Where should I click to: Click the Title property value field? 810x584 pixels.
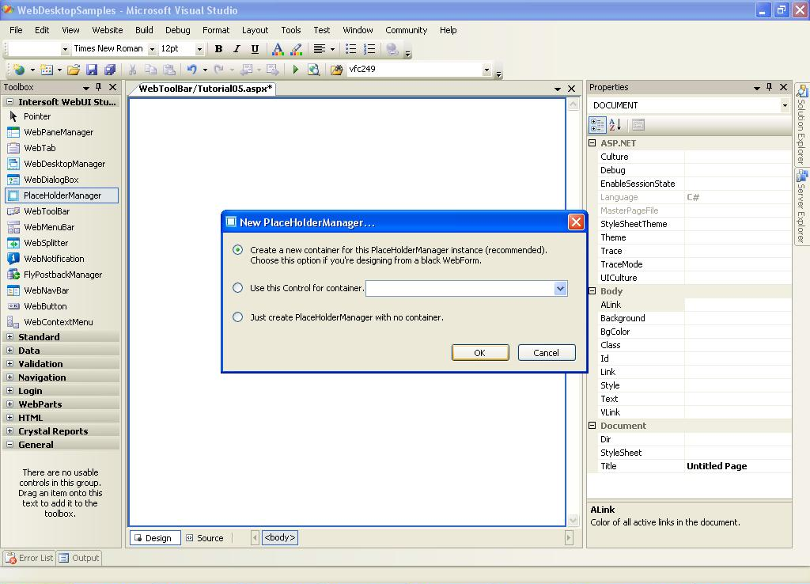tap(736, 466)
